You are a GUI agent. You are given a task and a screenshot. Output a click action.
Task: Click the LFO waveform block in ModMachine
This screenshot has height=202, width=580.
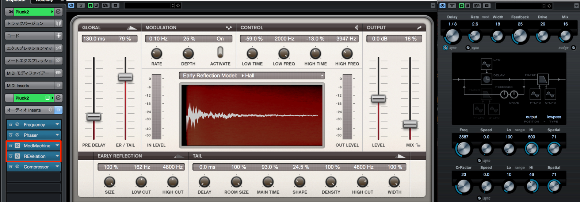486,64
